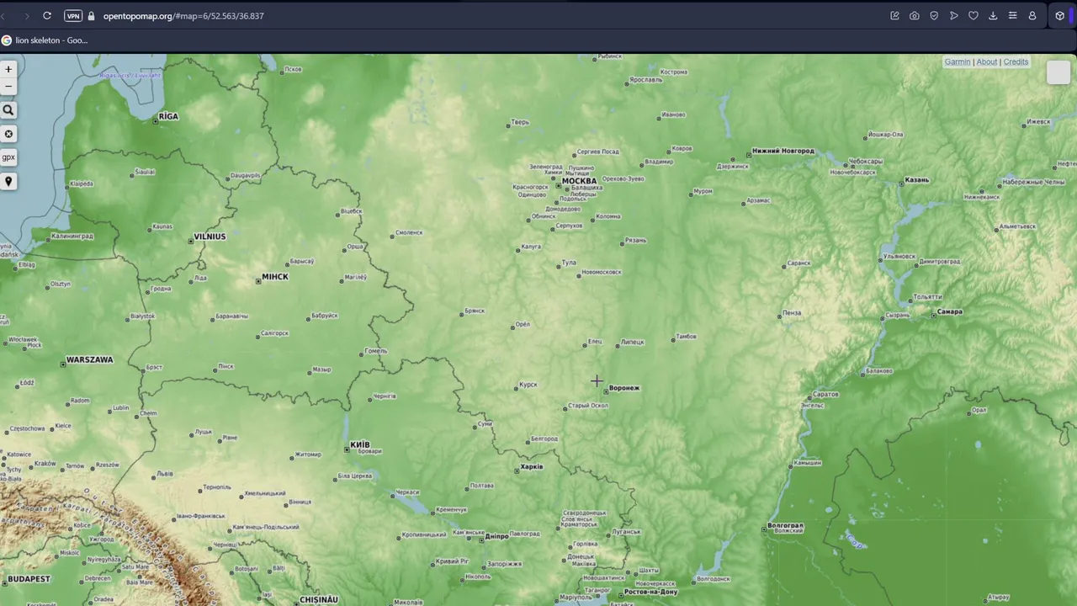Click the МОСКВА city label
Screen dimensions: 1077x606
tap(579, 181)
